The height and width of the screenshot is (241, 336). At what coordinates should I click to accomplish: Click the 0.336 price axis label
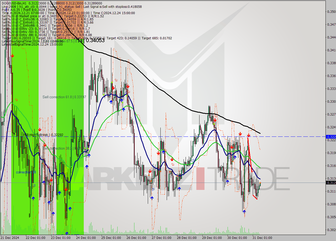click(331, 76)
